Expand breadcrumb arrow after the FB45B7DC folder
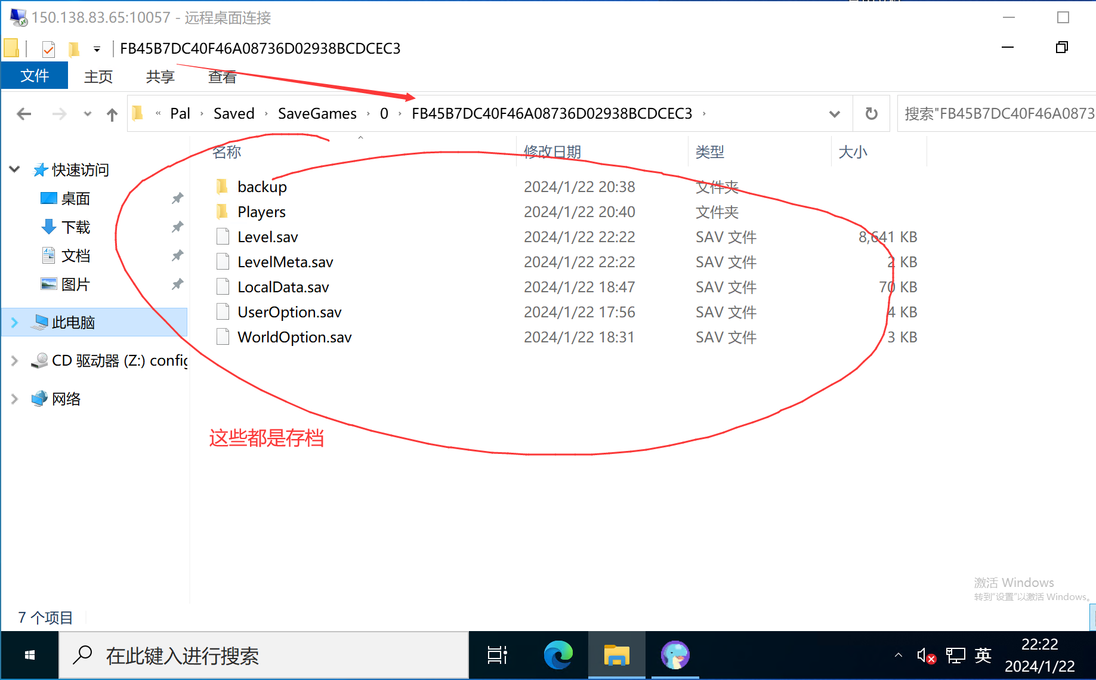Viewport: 1096px width, 680px height. (x=704, y=113)
